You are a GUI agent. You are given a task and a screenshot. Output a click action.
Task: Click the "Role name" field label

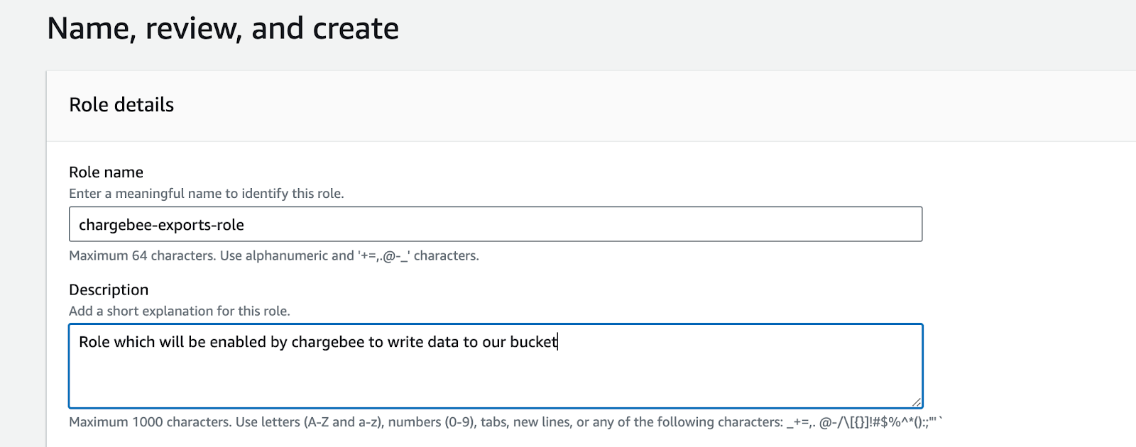[106, 172]
